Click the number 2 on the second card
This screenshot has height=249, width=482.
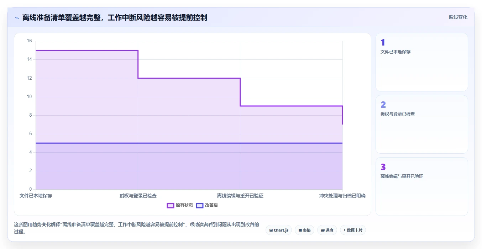pos(383,105)
